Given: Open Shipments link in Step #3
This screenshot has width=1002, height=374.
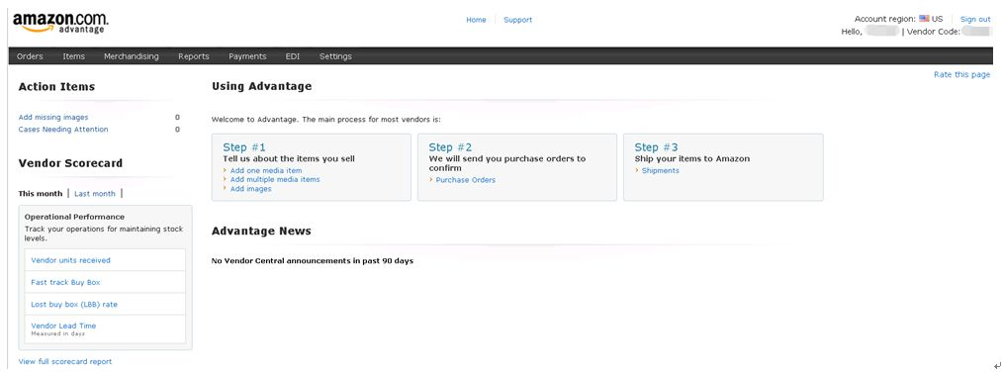Looking at the screenshot, I should [x=660, y=171].
